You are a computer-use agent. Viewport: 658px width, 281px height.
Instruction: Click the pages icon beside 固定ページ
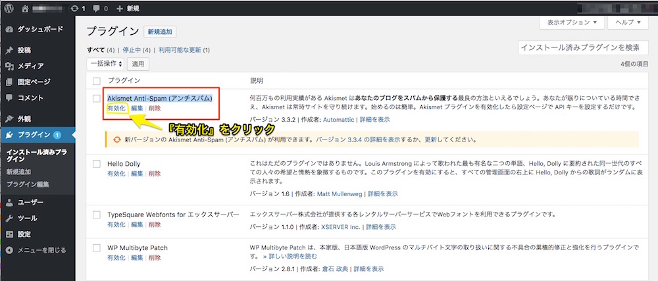[10, 82]
